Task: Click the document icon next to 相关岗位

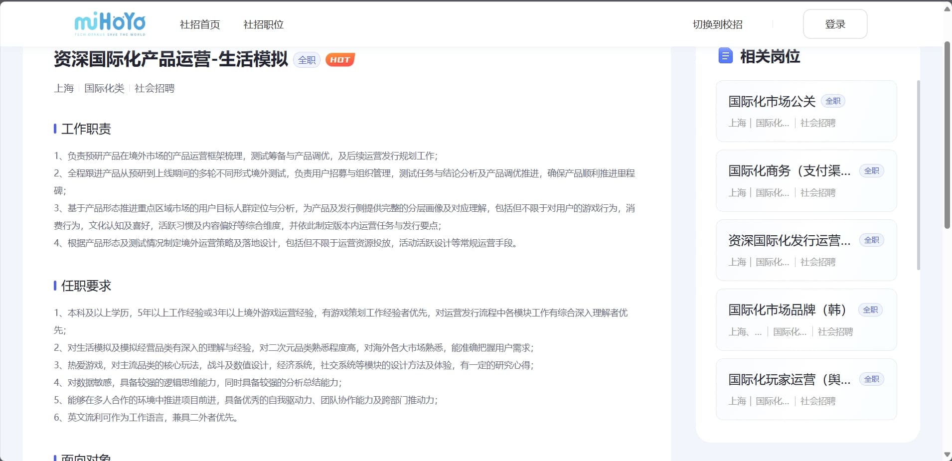Action: (x=725, y=56)
